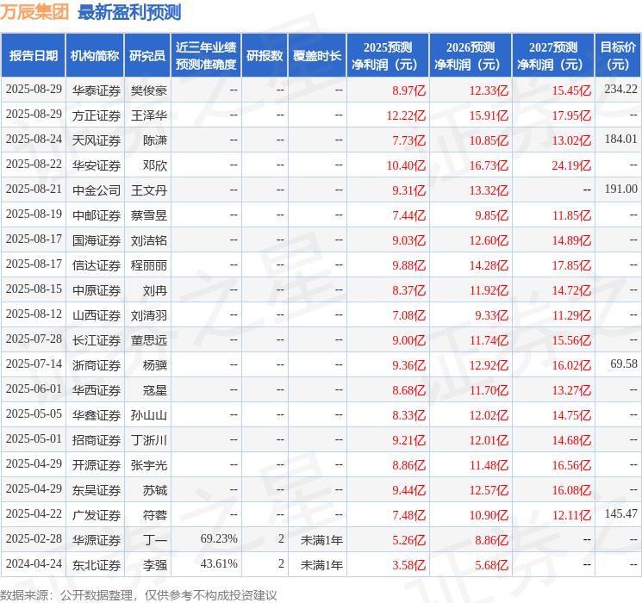Screen dimensions: 642x603
Task: Click report date 2025-06-01
Action: pos(34,389)
